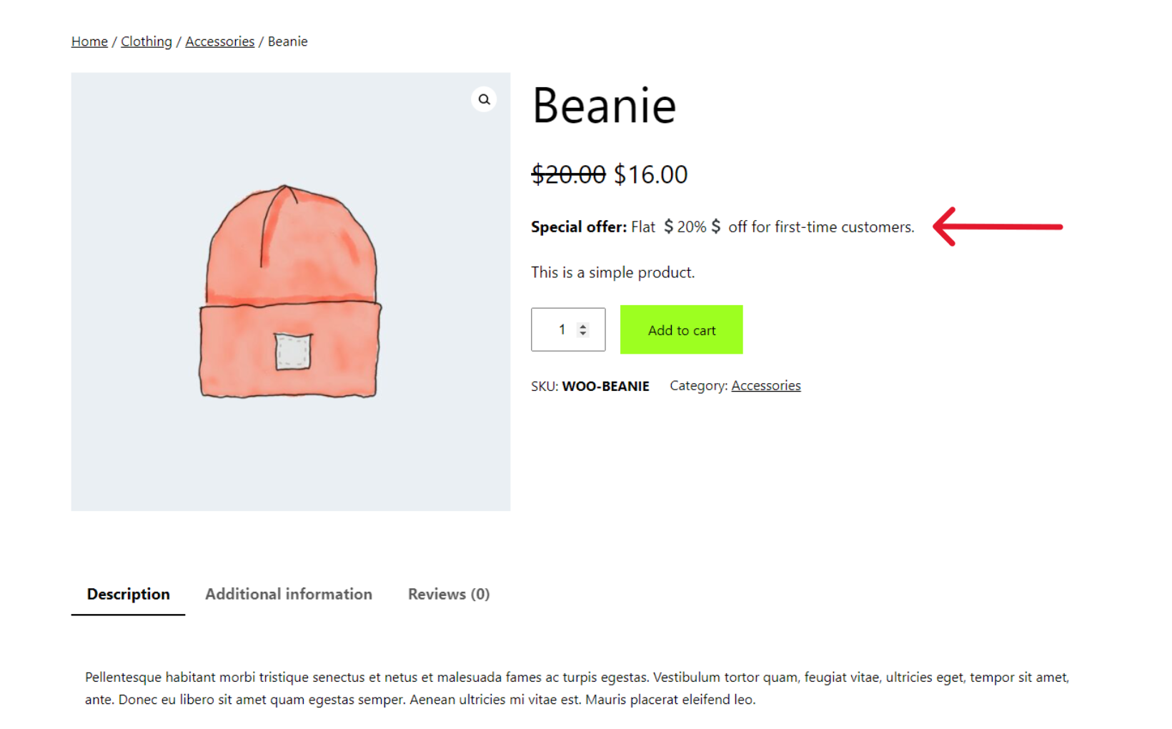Click the crossed-out $20.00 price

(x=568, y=174)
